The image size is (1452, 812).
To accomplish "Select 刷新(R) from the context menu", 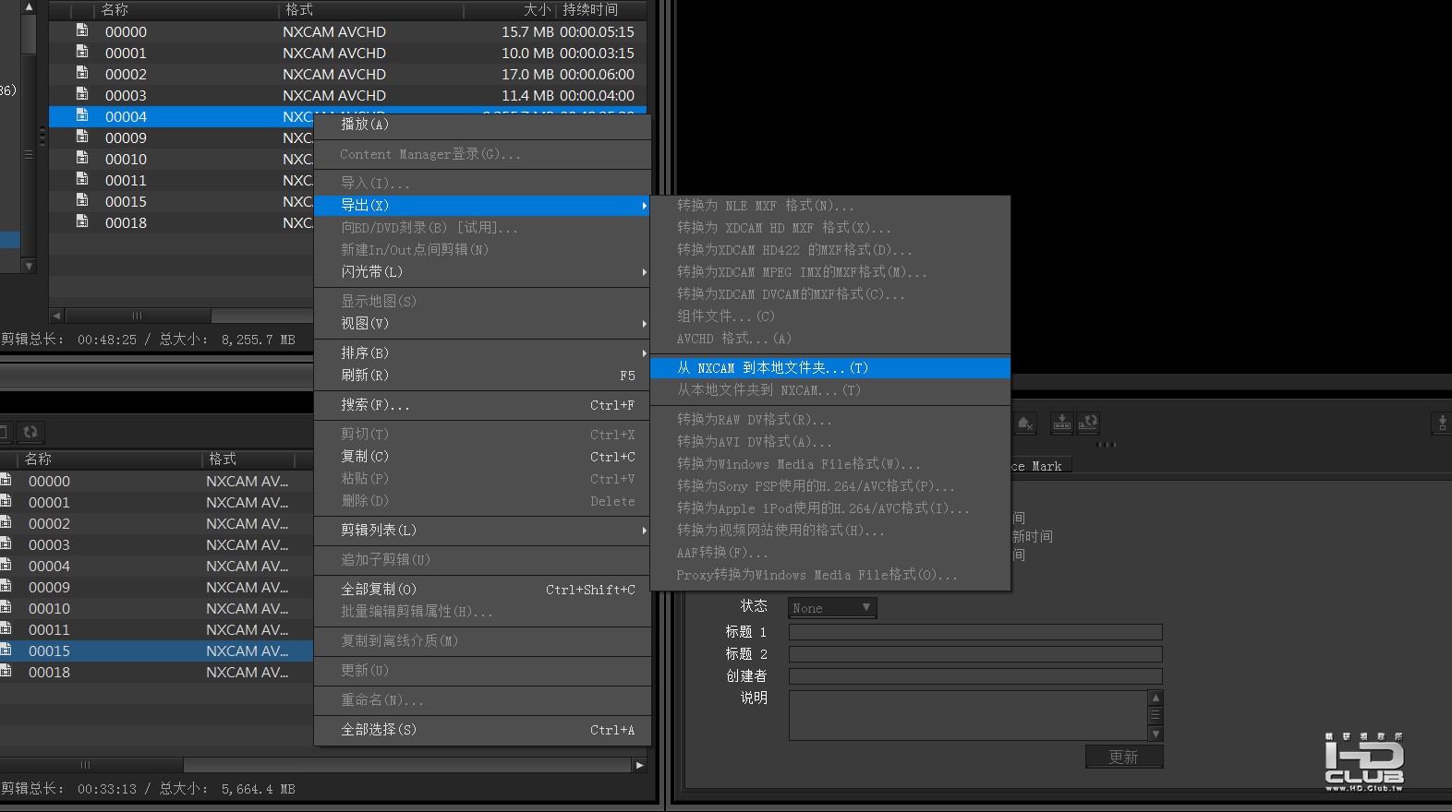I will coord(482,376).
